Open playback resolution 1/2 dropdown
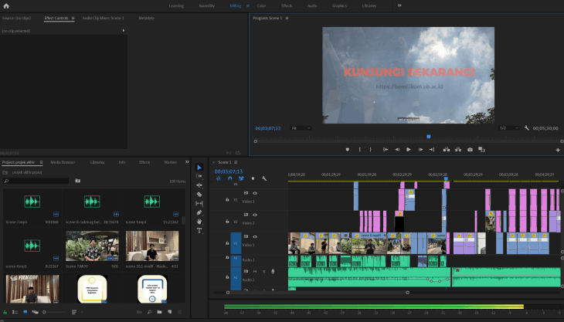The image size is (564, 322). click(508, 128)
